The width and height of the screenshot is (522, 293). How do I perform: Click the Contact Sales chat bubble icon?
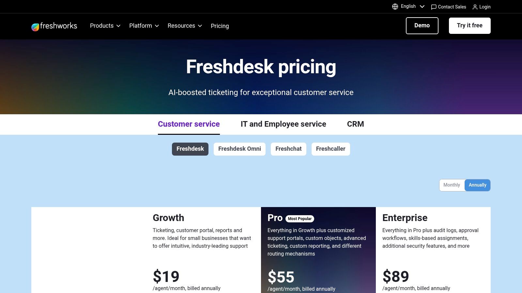433,7
